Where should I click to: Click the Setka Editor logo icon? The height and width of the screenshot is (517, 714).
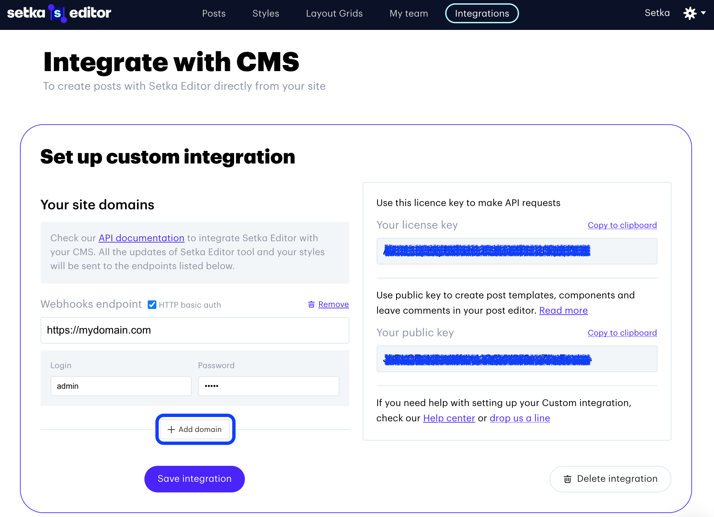(x=58, y=13)
